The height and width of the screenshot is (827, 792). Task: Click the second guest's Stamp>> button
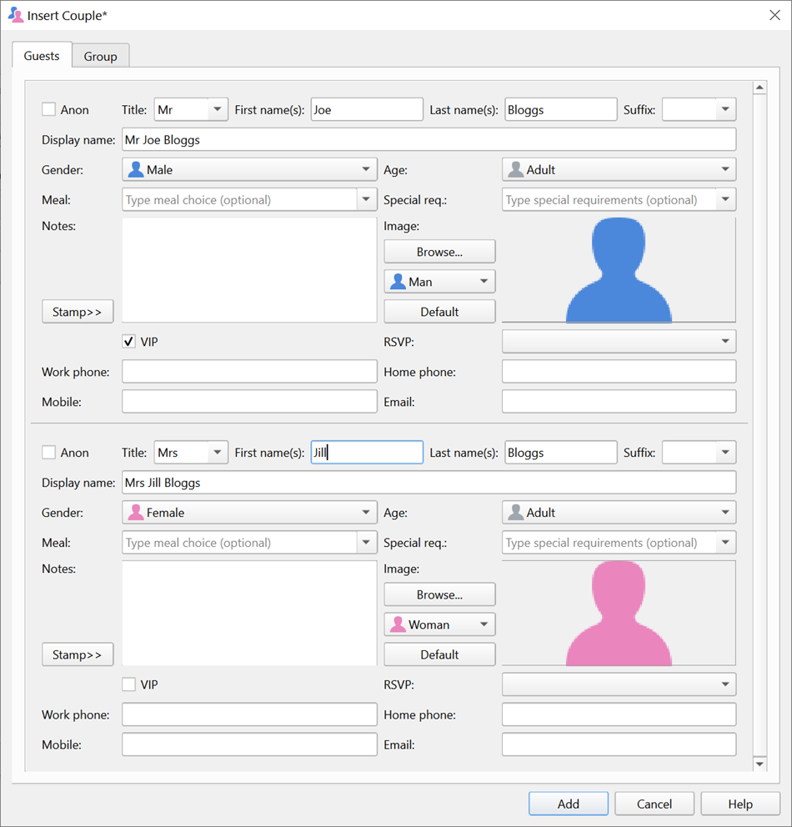click(x=78, y=654)
